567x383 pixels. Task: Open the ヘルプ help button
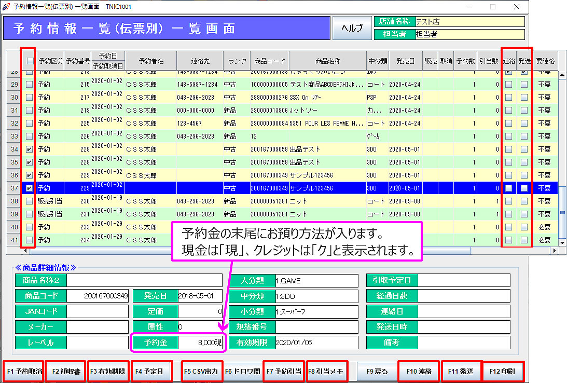352,28
